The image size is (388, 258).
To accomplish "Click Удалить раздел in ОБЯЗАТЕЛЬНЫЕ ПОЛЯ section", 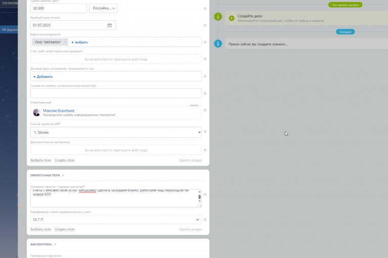I will pyautogui.click(x=190, y=229).
